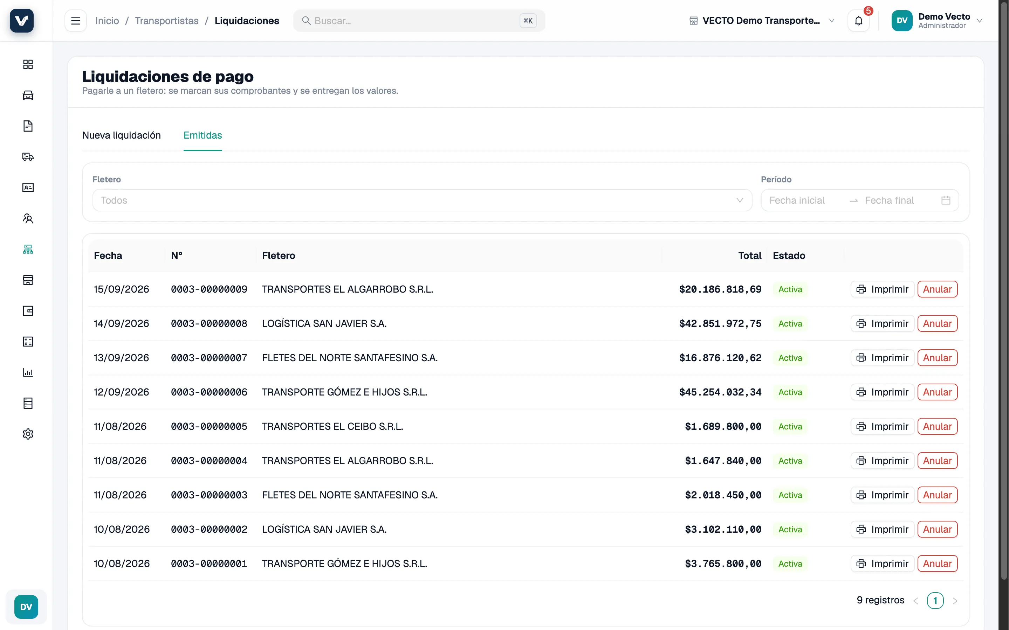Anular liquidación 0003-00000008
This screenshot has height=630, width=1009.
(x=937, y=323)
